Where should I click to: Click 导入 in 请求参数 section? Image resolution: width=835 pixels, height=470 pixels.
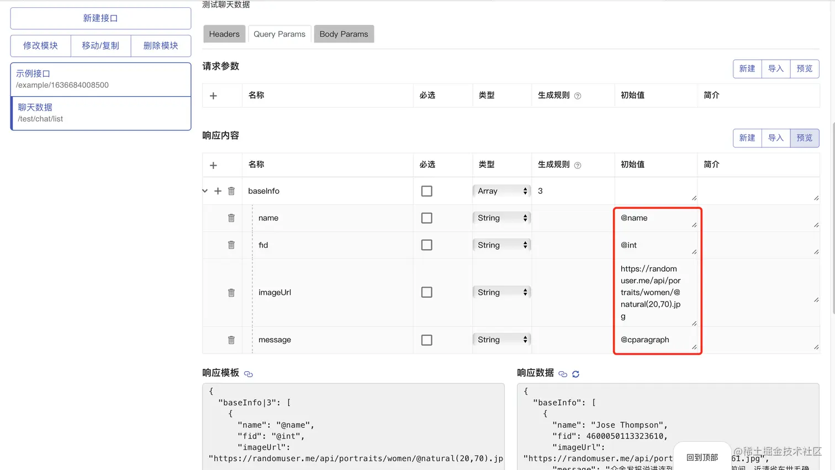pyautogui.click(x=776, y=68)
